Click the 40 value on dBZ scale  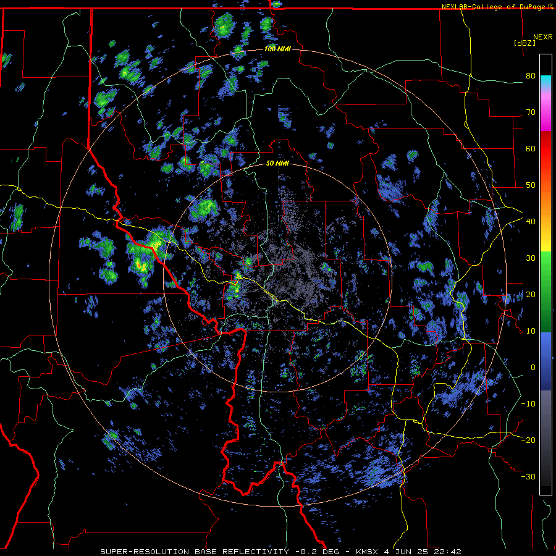click(x=531, y=222)
